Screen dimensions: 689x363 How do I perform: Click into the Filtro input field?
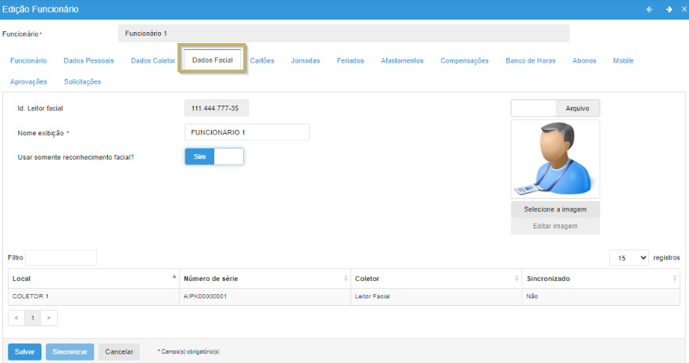(61, 257)
